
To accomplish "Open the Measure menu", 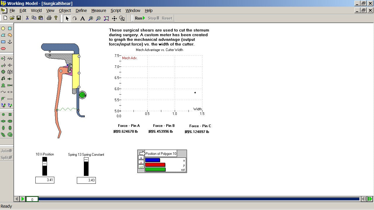I will [x=98, y=10].
